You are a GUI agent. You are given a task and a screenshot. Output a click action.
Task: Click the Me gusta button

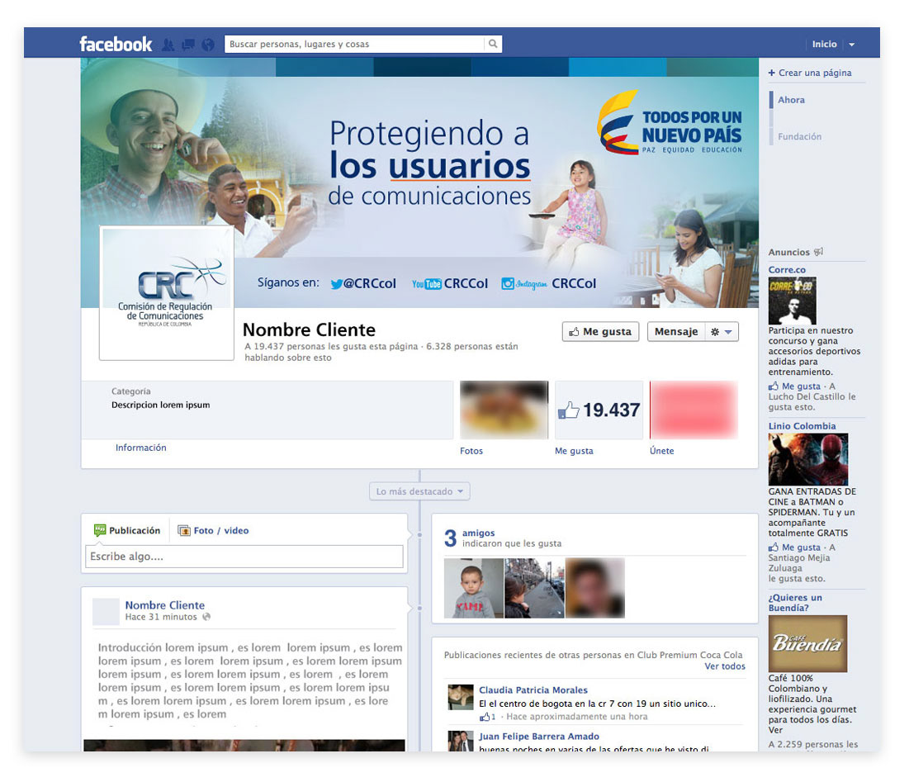tap(600, 332)
